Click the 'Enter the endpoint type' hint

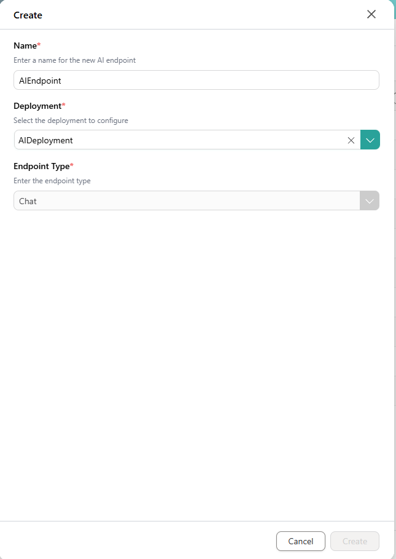pos(52,181)
